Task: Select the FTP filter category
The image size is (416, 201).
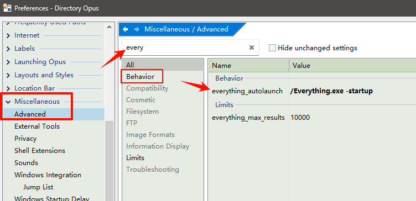Action: [132, 123]
